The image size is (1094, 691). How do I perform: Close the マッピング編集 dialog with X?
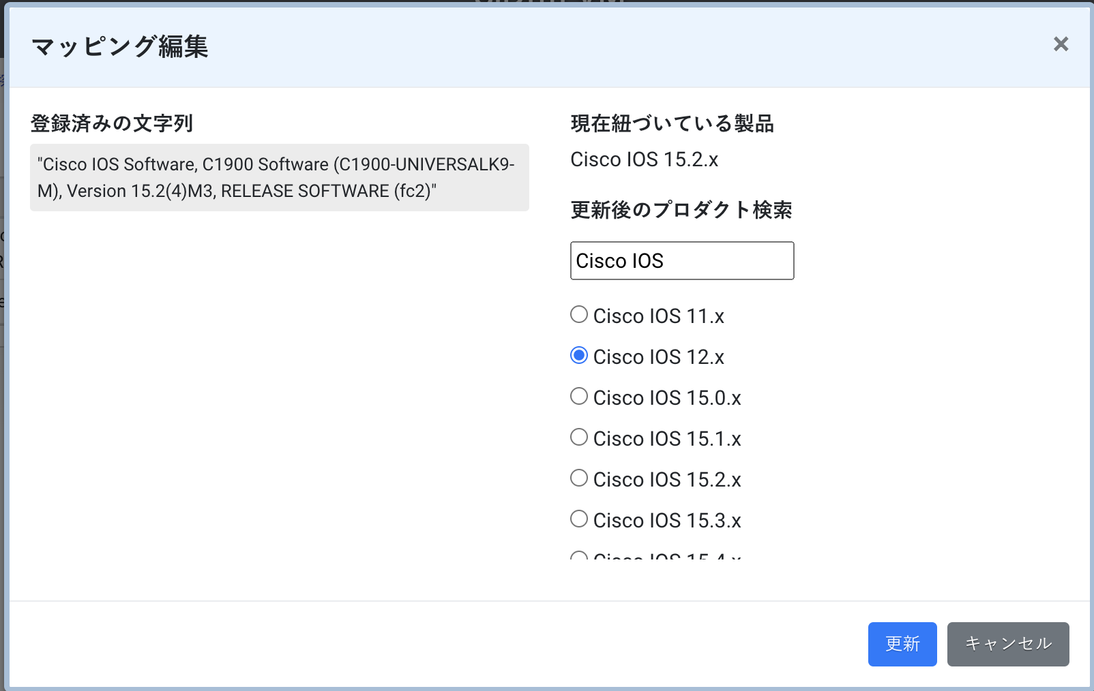(x=1061, y=44)
